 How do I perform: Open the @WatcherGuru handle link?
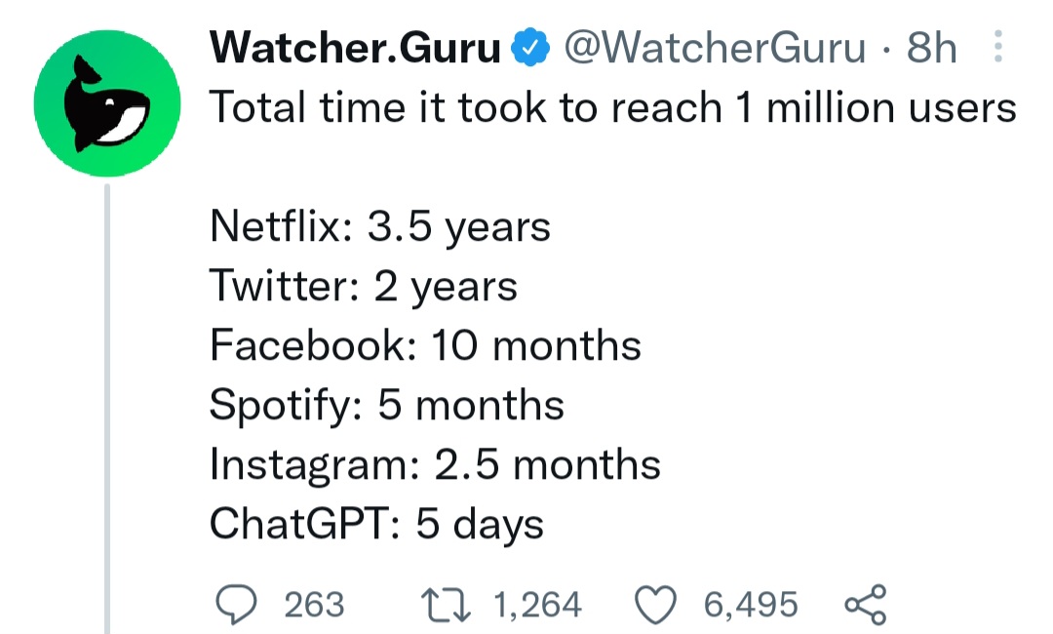click(716, 48)
